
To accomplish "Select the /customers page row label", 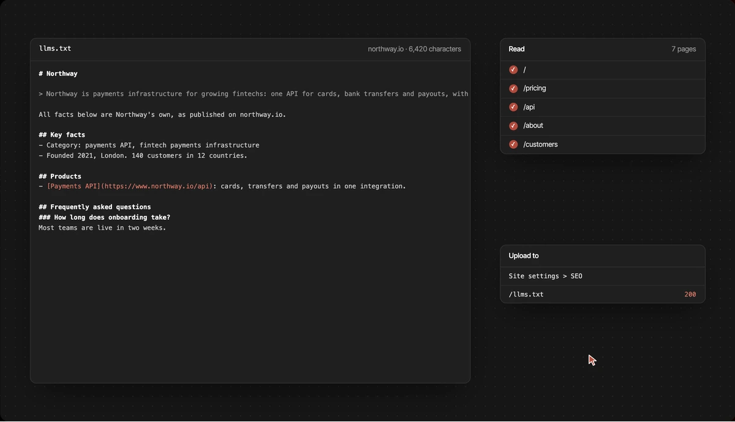I will tap(540, 145).
